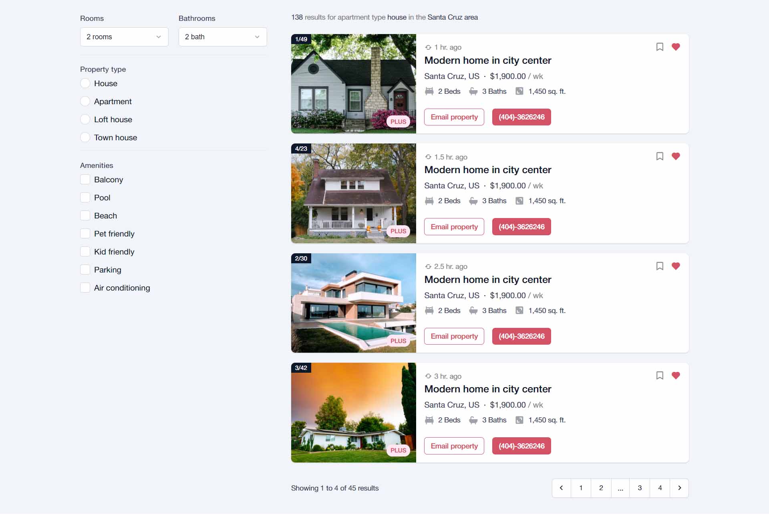Click the bath icon on second listing

(x=473, y=201)
